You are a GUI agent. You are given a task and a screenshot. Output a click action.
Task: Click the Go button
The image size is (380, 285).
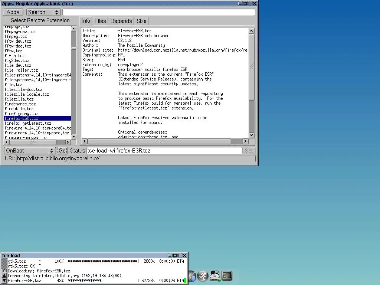pyautogui.click(x=62, y=151)
